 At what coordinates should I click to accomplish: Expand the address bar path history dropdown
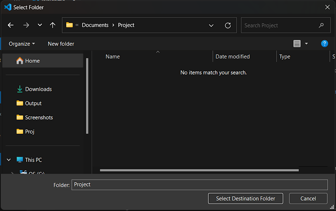point(211,25)
